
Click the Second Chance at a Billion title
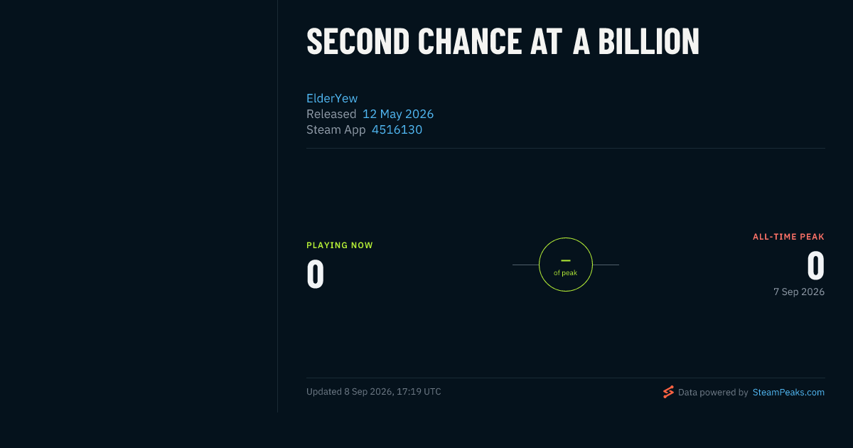pyautogui.click(x=503, y=42)
